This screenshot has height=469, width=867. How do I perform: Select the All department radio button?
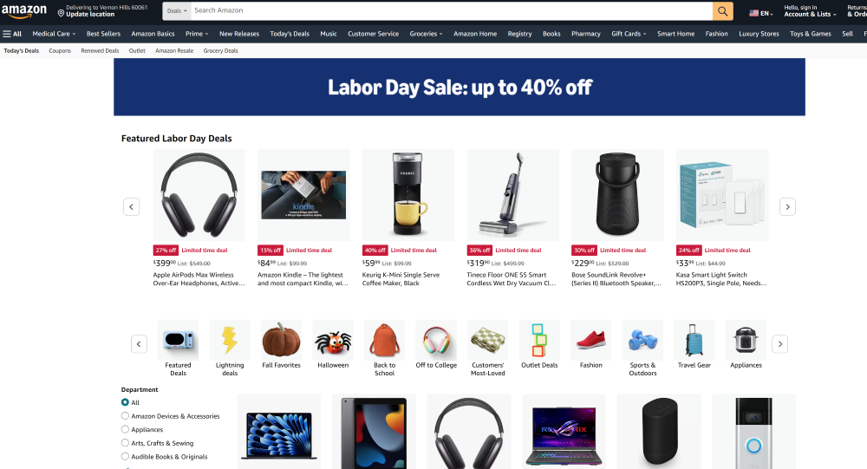pos(125,402)
